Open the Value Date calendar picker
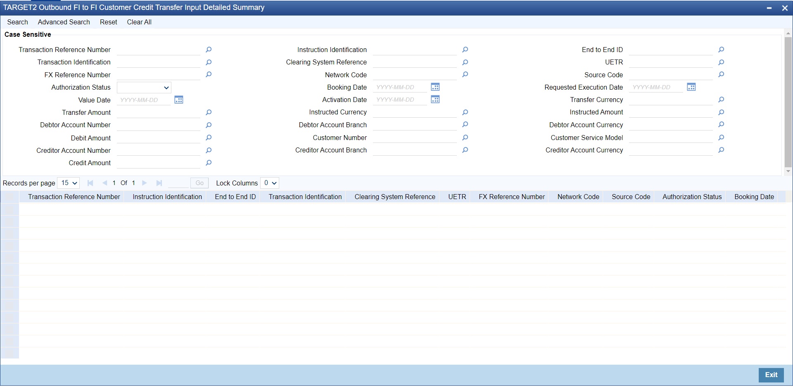The width and height of the screenshot is (793, 387). pyautogui.click(x=179, y=100)
